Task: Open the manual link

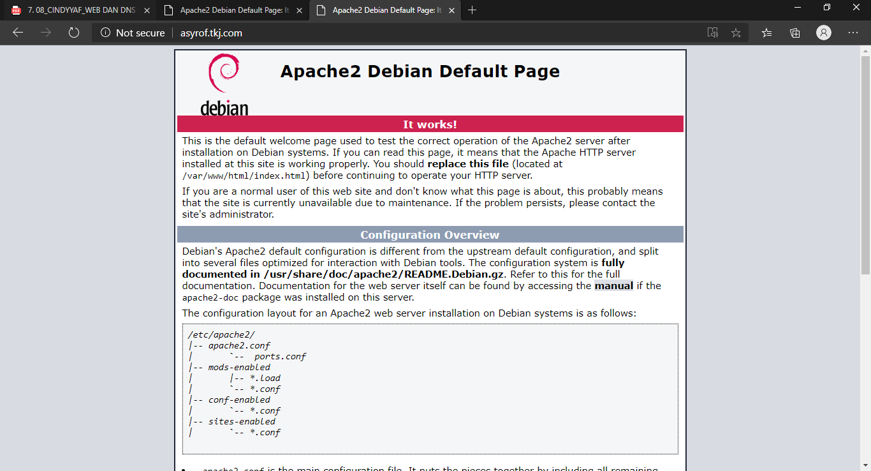Action: click(x=613, y=286)
